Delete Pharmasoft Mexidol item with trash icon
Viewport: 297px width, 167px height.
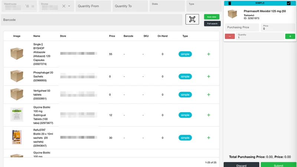point(229,3)
